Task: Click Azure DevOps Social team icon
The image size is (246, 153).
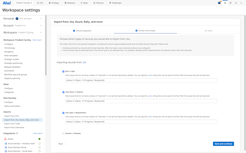Action: (5, 151)
